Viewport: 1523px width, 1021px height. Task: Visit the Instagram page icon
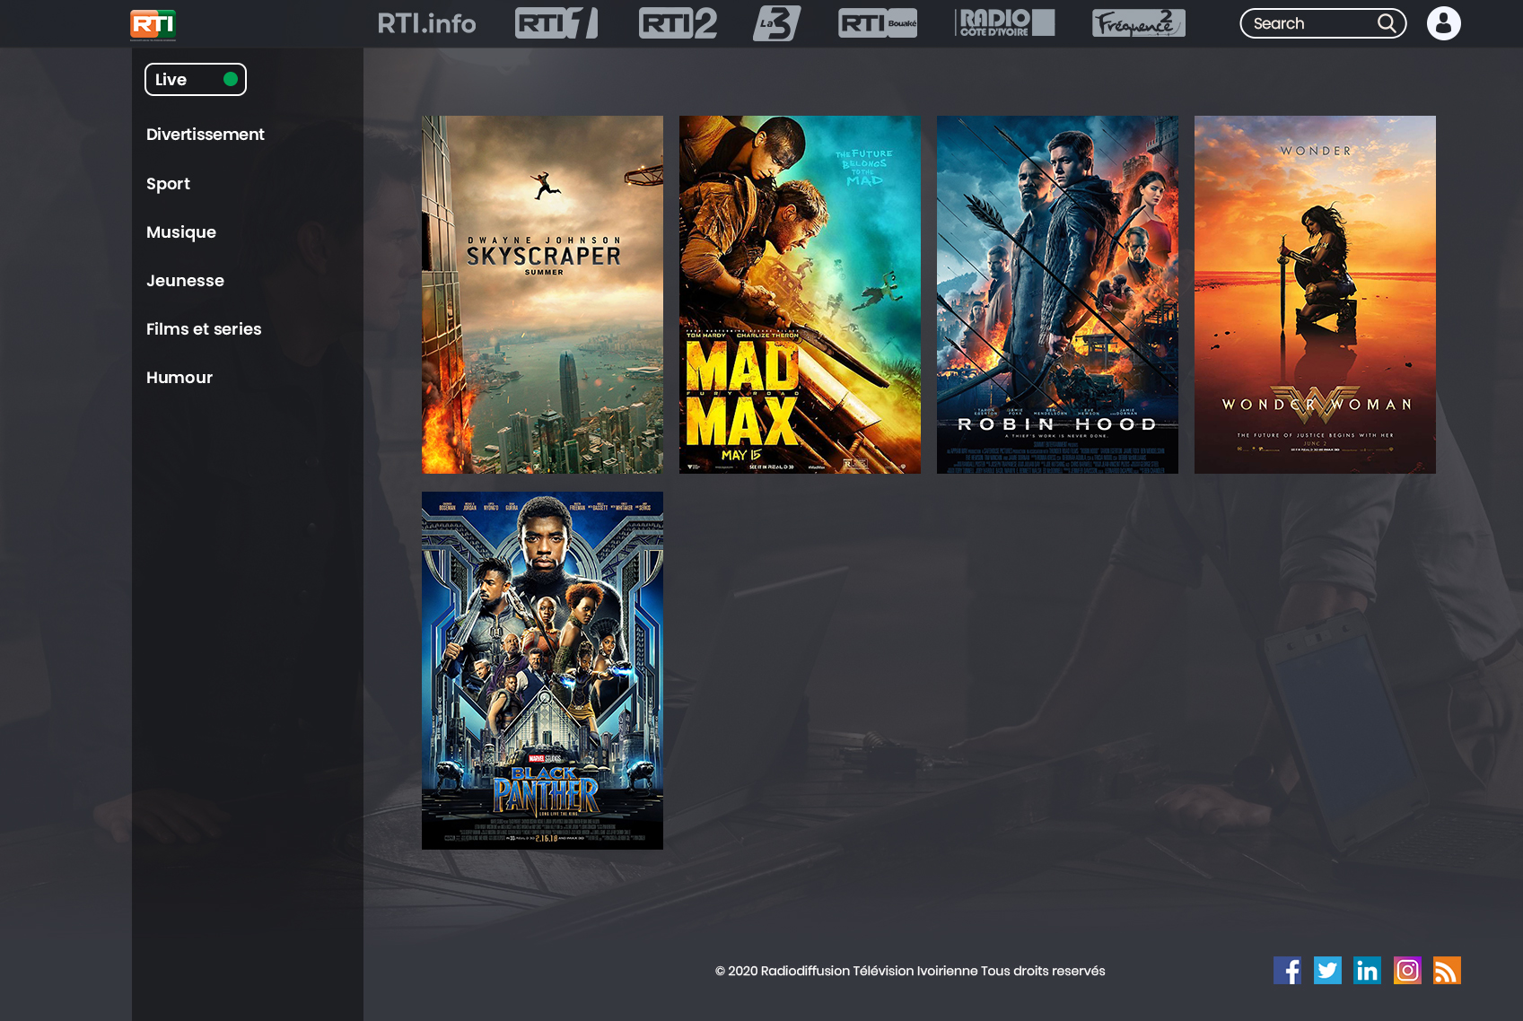point(1407,971)
